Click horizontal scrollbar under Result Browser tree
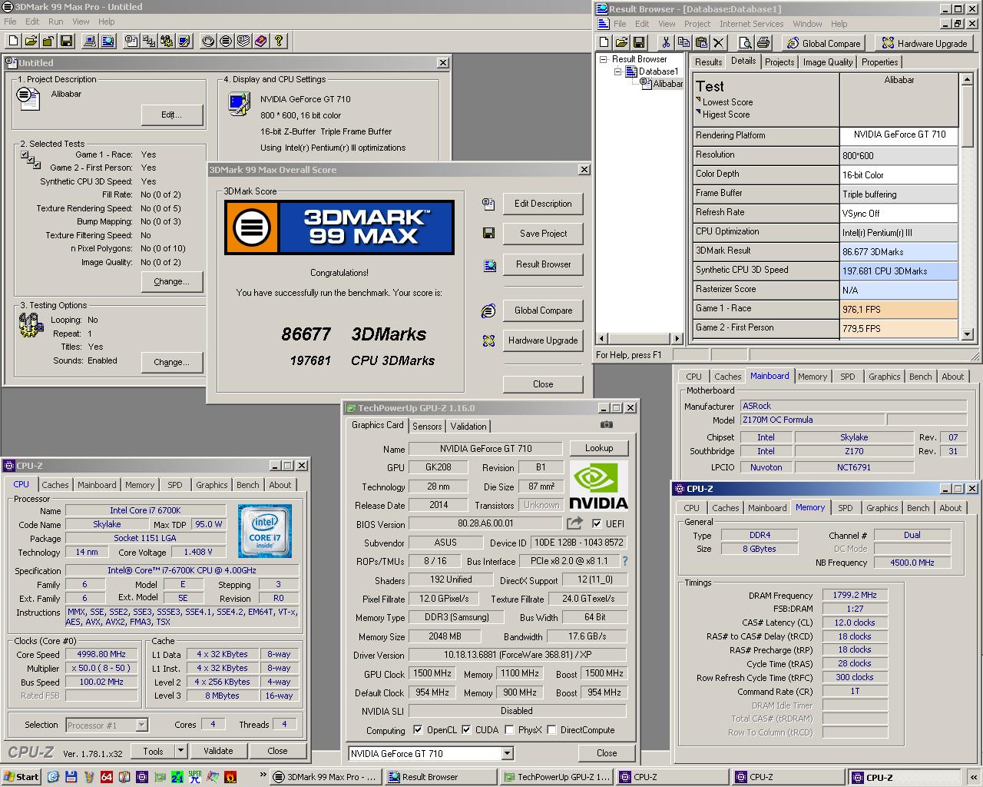This screenshot has width=983, height=787. tap(640, 338)
